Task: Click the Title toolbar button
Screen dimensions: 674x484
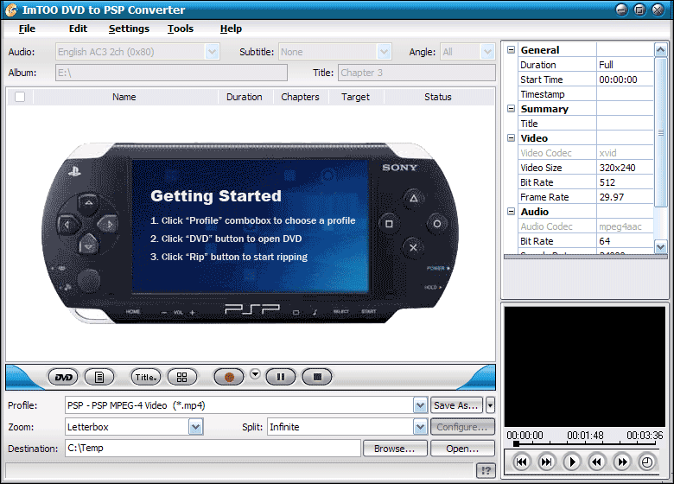Action: [x=145, y=377]
